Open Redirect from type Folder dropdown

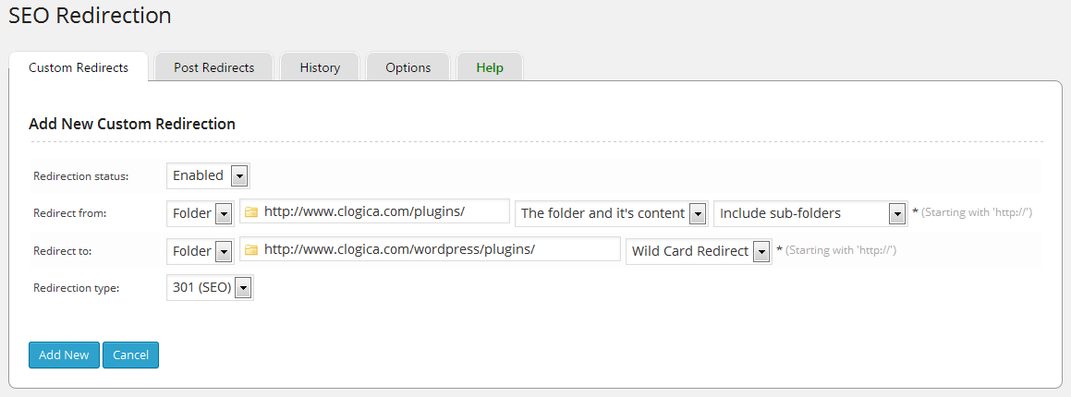pos(200,213)
